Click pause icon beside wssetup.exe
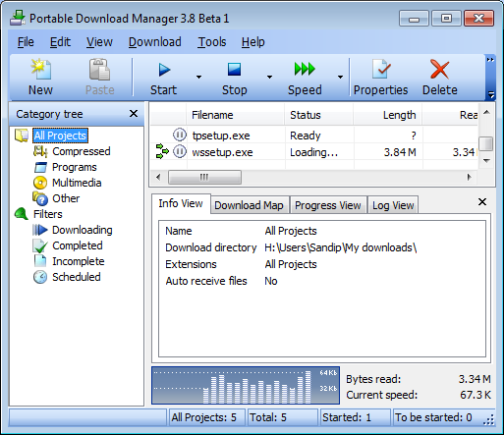504x435 pixels. [x=180, y=152]
